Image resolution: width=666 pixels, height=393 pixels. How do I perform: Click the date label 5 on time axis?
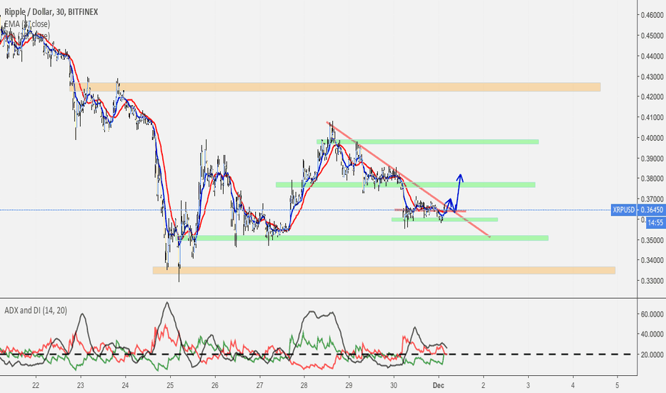(x=617, y=385)
